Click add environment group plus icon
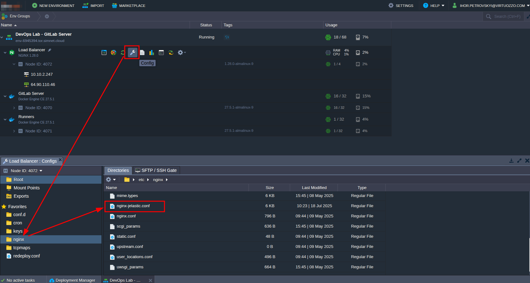This screenshot has width=530, height=283. [x=47, y=16]
